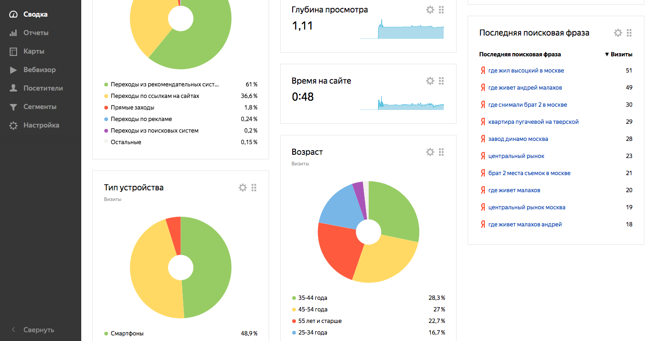
Task: Sort table by Визиты column
Action: 619,55
